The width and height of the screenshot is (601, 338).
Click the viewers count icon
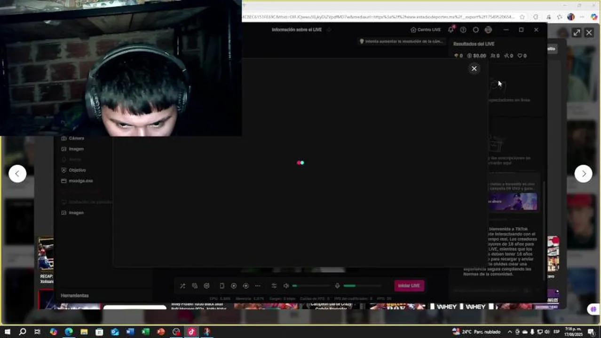(x=493, y=55)
